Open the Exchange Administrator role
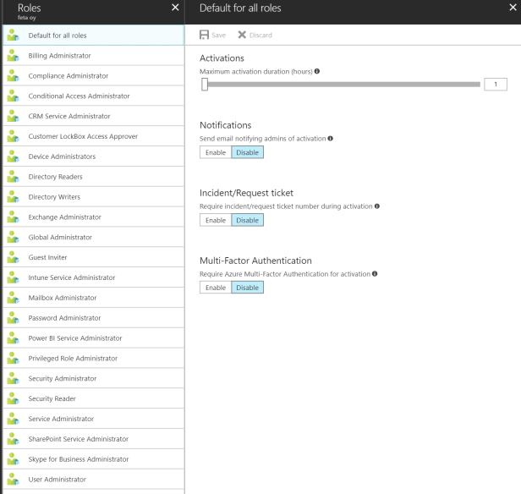The image size is (521, 494). pyautogui.click(x=64, y=217)
